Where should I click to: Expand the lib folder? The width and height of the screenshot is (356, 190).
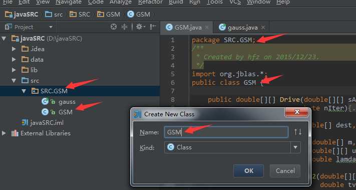pos(14,70)
